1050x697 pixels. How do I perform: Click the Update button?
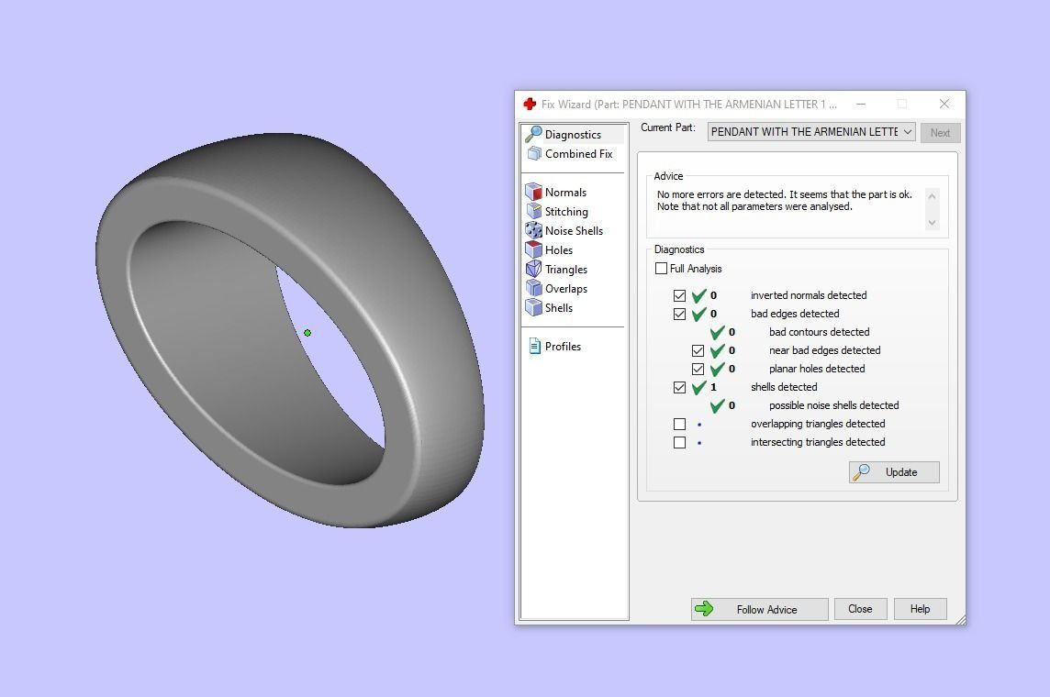pyautogui.click(x=894, y=471)
